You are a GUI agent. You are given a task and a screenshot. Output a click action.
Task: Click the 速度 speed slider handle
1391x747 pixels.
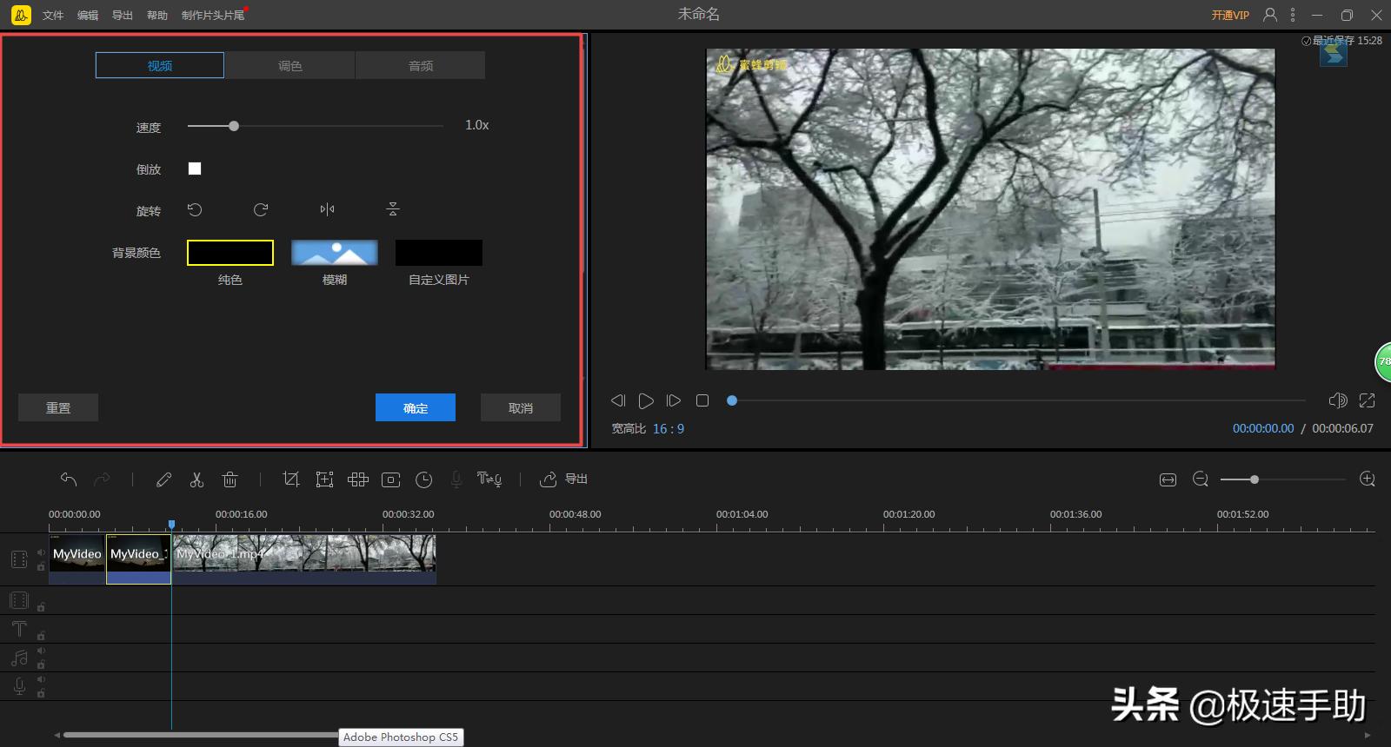pos(234,126)
